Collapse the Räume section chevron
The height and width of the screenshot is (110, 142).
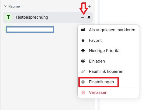5,6
